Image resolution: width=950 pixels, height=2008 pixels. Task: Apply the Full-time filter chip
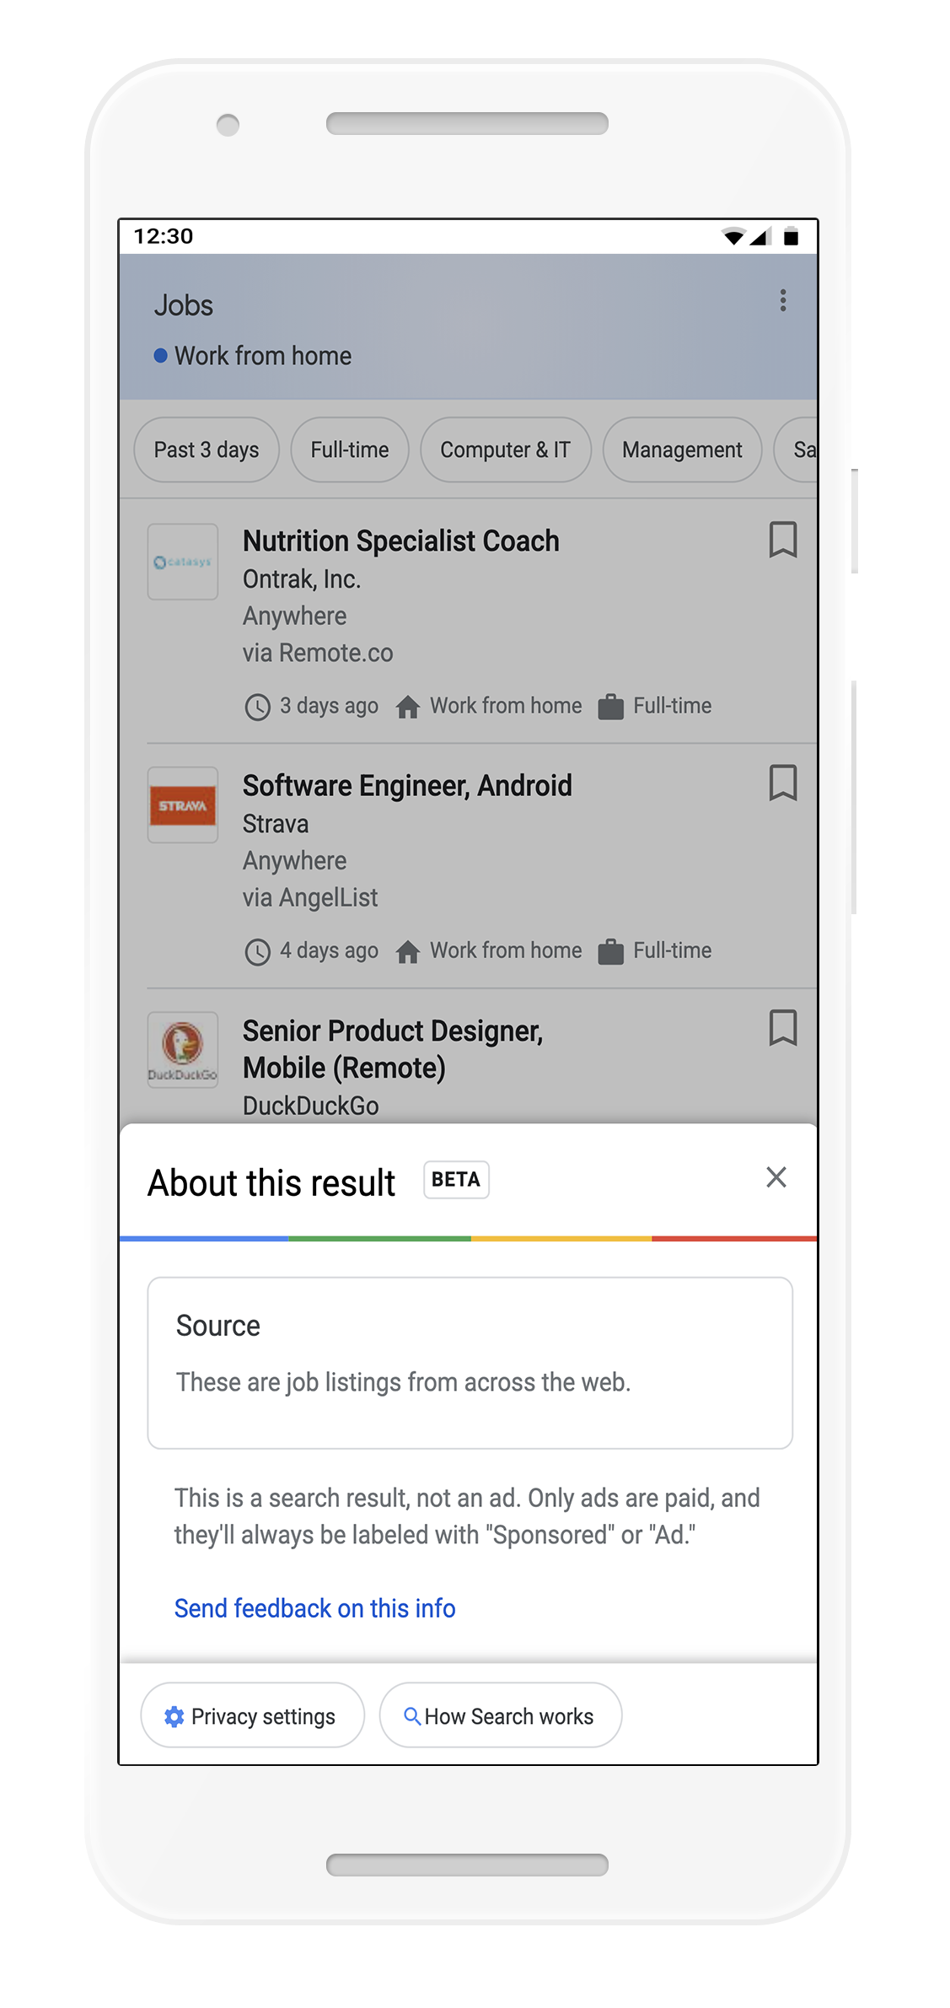coord(350,450)
